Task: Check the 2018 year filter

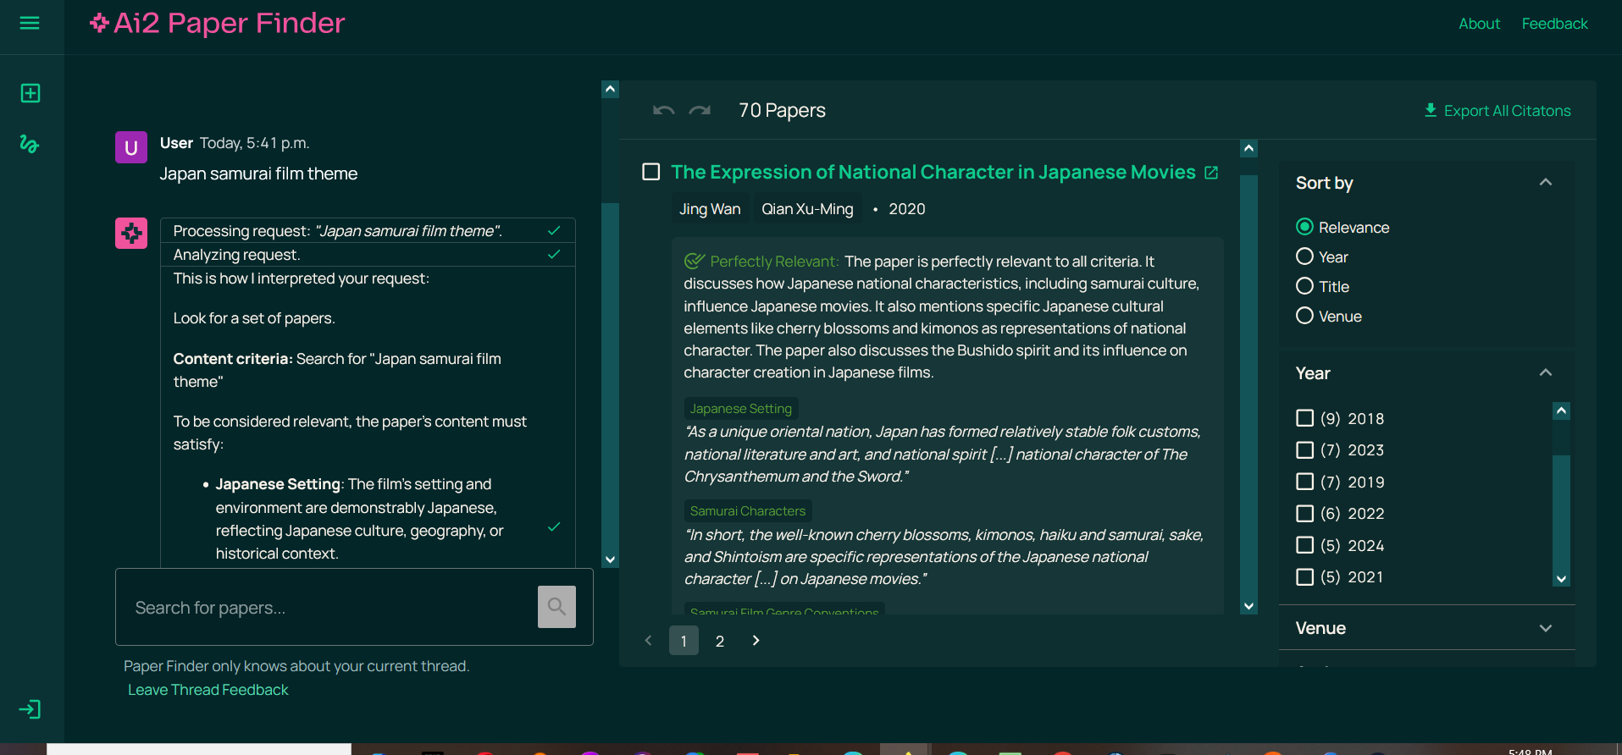Action: (1305, 418)
